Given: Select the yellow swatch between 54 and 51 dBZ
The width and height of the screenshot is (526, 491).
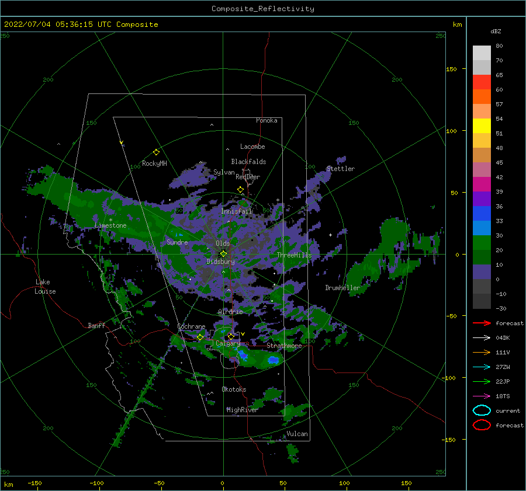Looking at the screenshot, I should (482, 126).
